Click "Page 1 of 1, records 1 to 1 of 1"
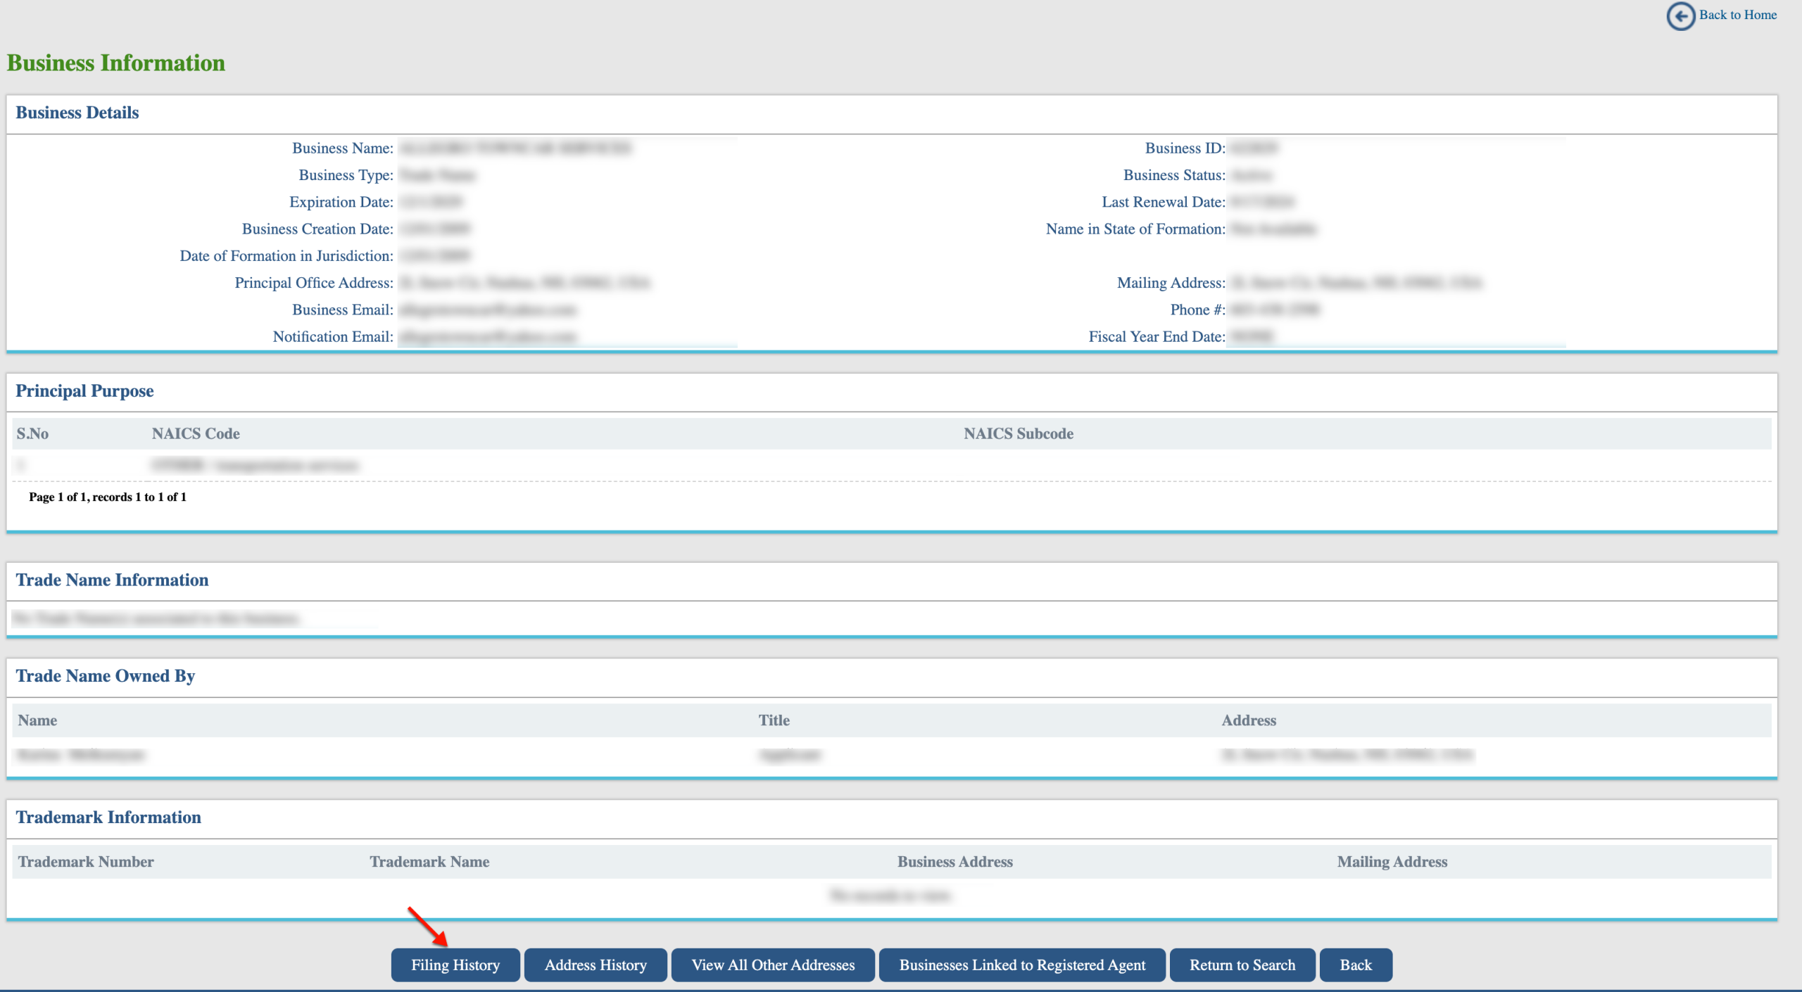1802x992 pixels. pos(108,497)
